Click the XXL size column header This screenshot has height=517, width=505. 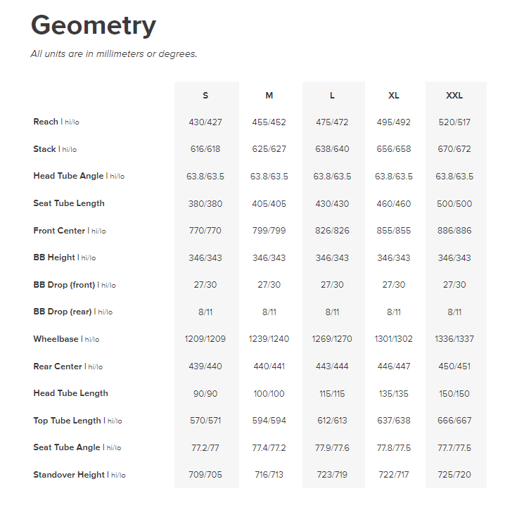(x=454, y=96)
